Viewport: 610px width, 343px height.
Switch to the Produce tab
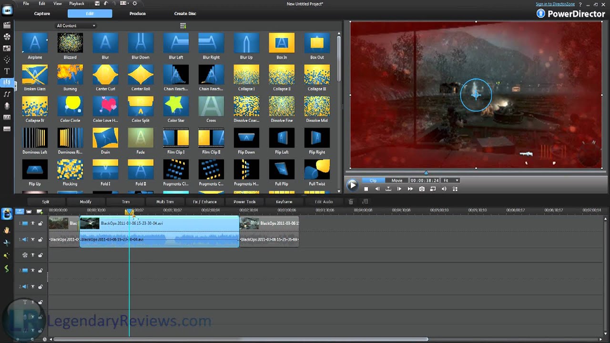137,13
